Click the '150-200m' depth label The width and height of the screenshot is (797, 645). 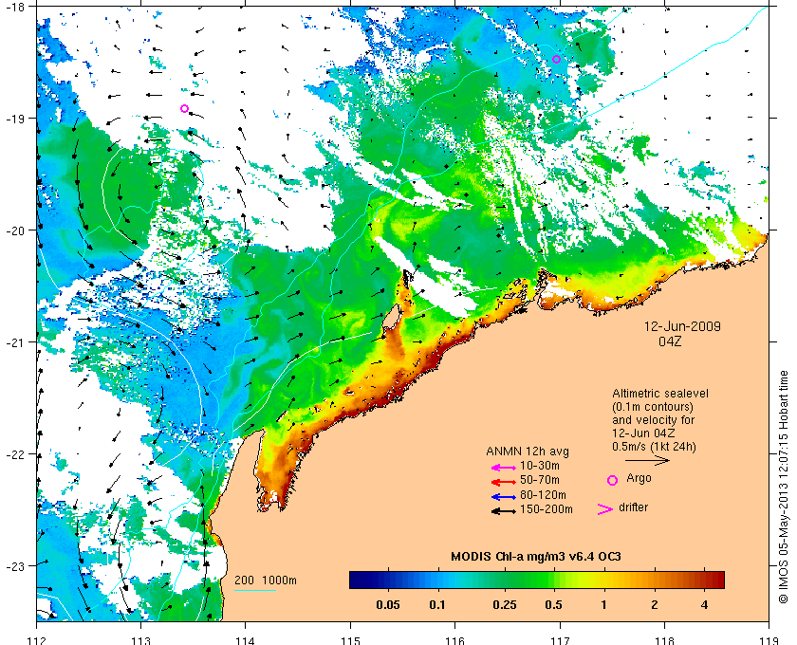coord(547,509)
